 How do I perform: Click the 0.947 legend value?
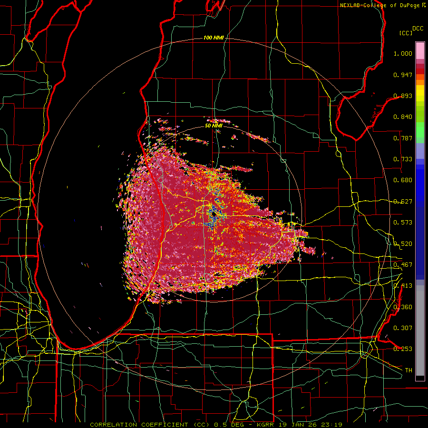click(x=403, y=75)
